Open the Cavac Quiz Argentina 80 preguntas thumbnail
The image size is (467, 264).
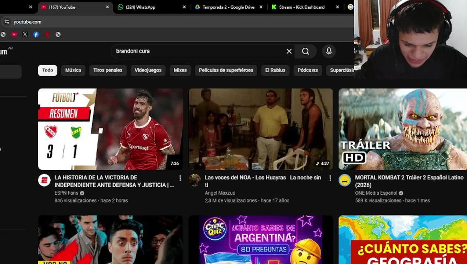click(261, 239)
